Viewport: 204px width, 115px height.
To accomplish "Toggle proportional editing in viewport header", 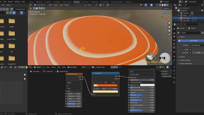I will point(108,5).
